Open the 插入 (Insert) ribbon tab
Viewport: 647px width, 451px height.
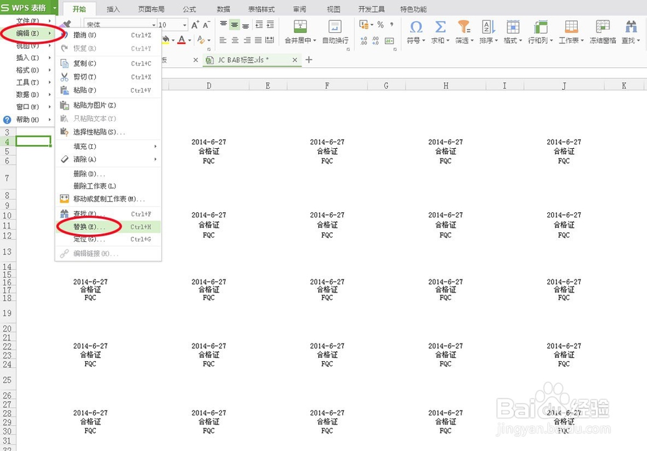click(113, 8)
